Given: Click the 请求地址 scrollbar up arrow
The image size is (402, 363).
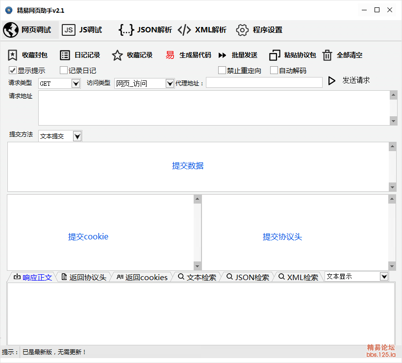Looking at the screenshot, I should pos(393,95).
